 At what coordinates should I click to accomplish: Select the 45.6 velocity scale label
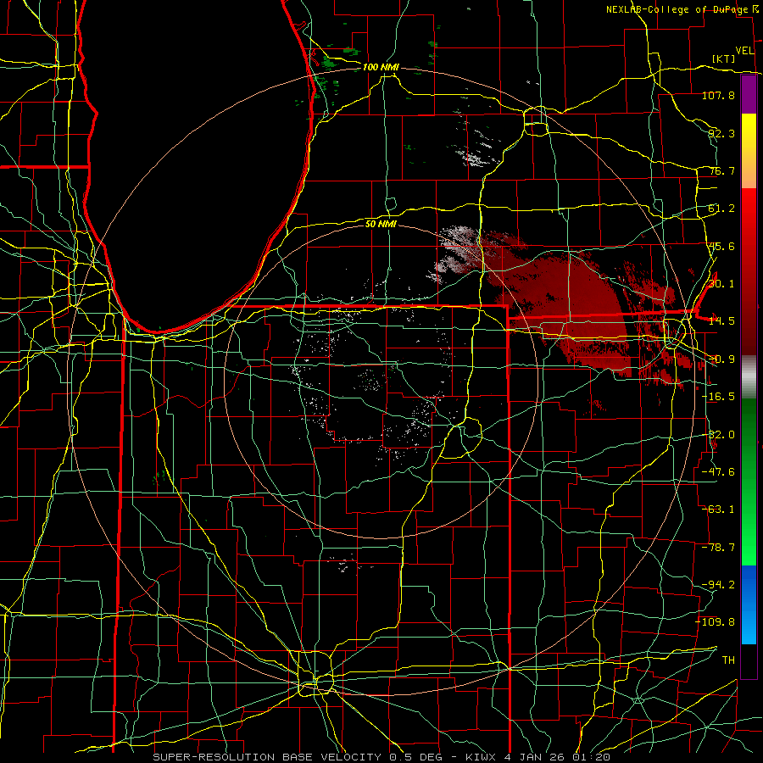[x=721, y=246]
